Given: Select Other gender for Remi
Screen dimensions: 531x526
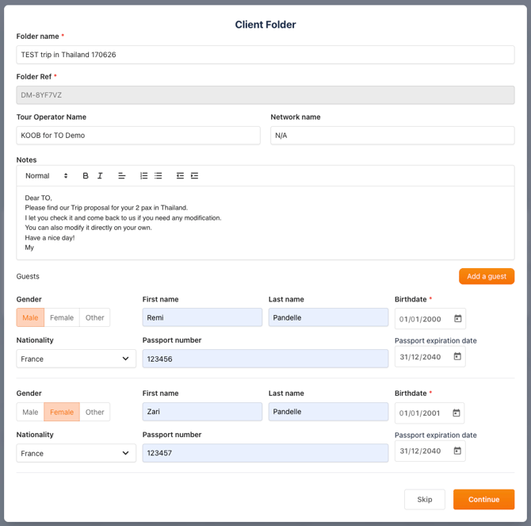Looking at the screenshot, I should (95, 317).
